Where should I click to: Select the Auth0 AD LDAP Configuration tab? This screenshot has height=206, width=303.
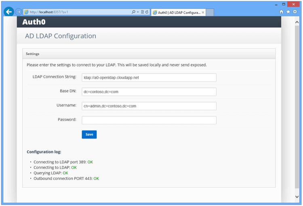point(177,12)
